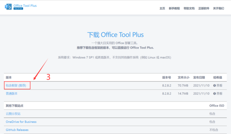Open the OneDrive for Business link

tap(21, 122)
